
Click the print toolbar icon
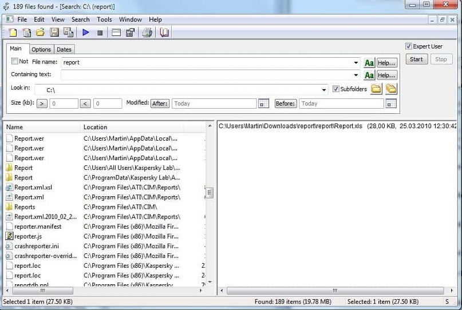pyautogui.click(x=147, y=33)
